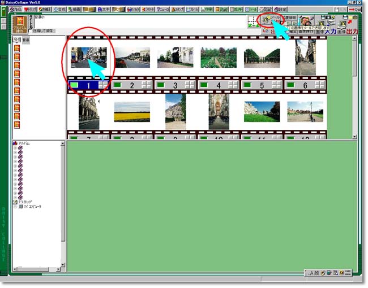The height and width of the screenshot is (288, 368).
Task: Click grid icon on frame label 4
Action: point(233,85)
